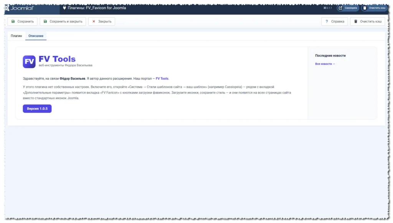Click the question mark on Справка
Image resolution: width=393 pixels, height=223 pixels.
(327, 21)
